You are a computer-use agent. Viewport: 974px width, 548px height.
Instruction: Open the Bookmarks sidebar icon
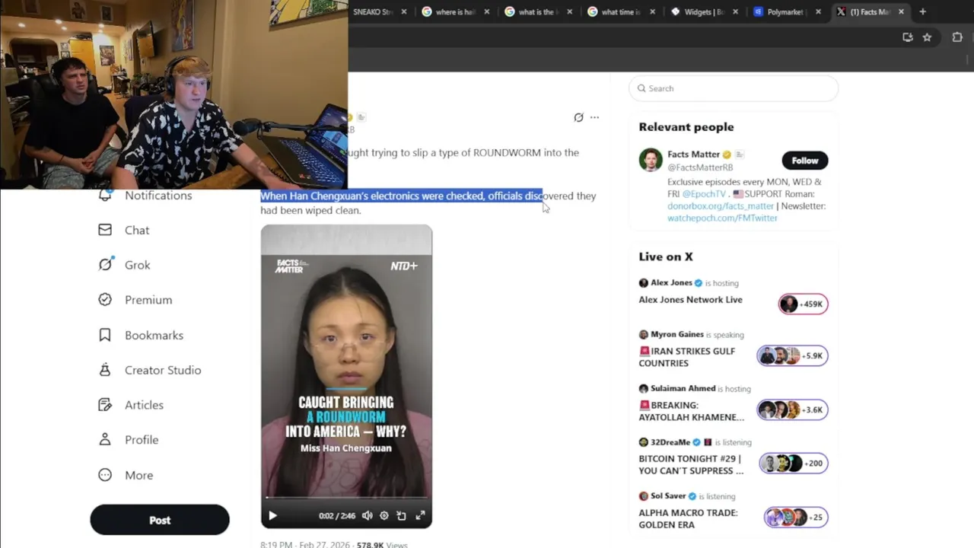coord(105,335)
